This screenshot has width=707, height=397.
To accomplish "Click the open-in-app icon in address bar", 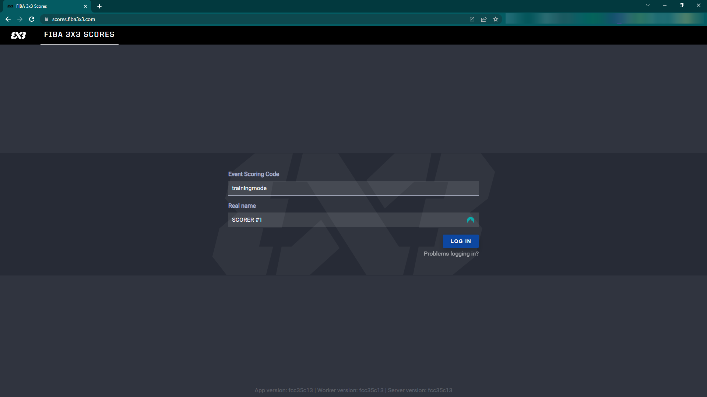I will tap(472, 19).
